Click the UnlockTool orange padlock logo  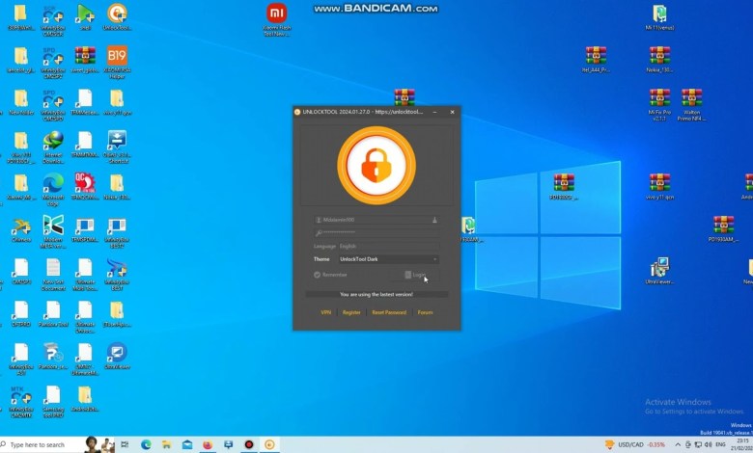[376, 165]
